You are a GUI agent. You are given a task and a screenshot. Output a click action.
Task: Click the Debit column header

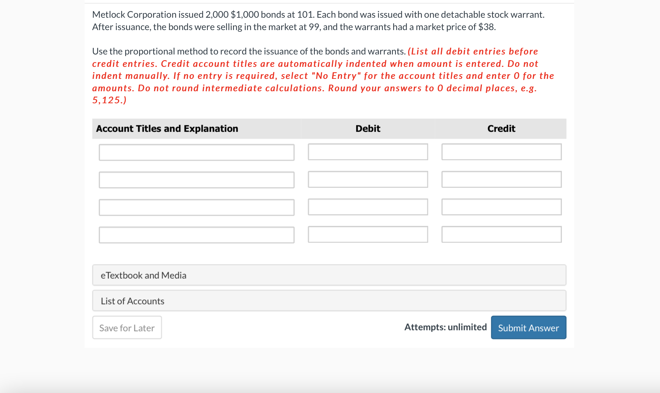click(367, 128)
